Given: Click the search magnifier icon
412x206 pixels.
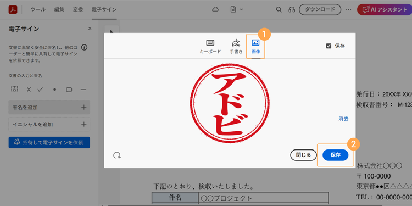Looking at the screenshot, I should [x=279, y=9].
